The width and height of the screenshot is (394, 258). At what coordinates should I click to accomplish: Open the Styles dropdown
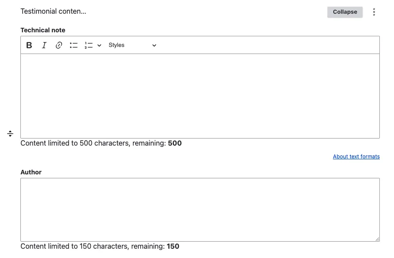[133, 45]
